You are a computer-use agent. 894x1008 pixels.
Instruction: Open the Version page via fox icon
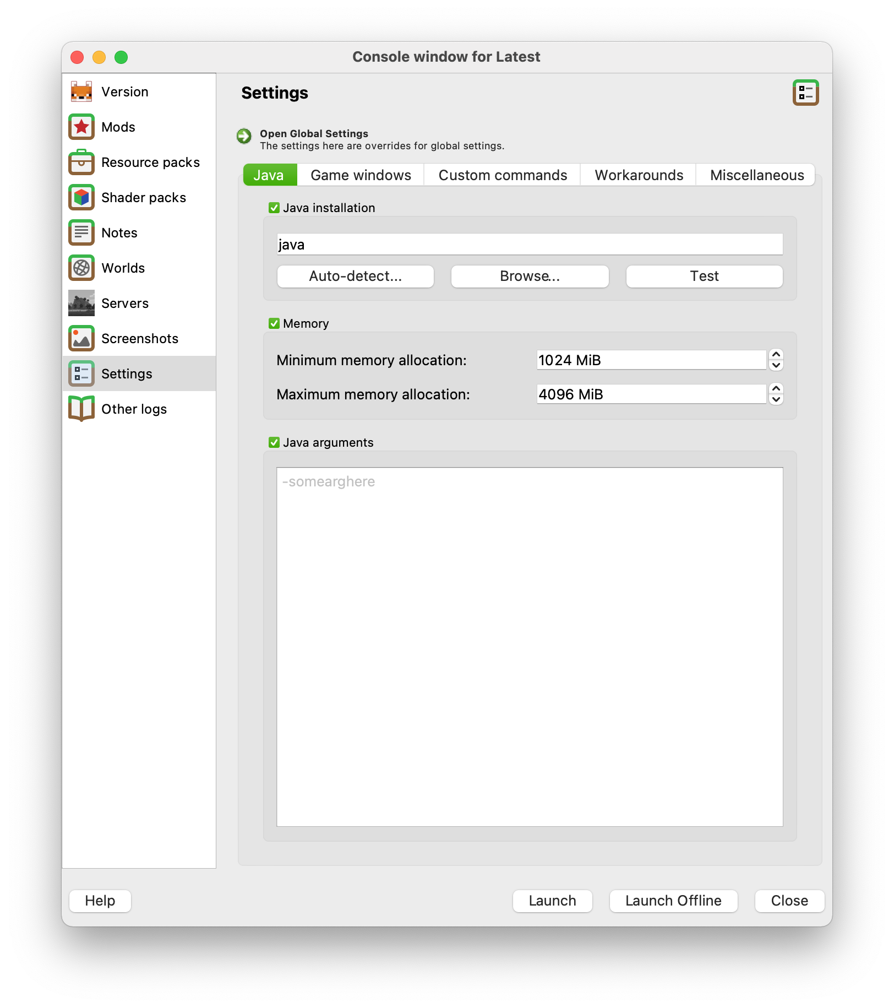pos(81,91)
